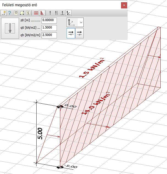Select the arrow with vertical bar direction icon
This screenshot has width=167, height=174.
(x=56, y=13)
